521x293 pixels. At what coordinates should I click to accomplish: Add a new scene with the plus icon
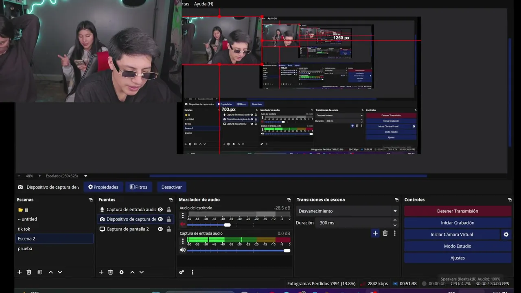[19, 272]
